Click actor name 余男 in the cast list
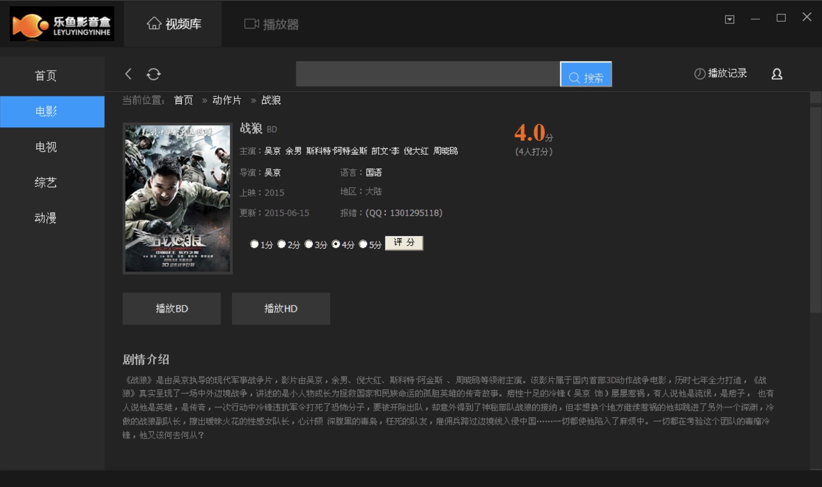The height and width of the screenshot is (487, 822). [293, 151]
